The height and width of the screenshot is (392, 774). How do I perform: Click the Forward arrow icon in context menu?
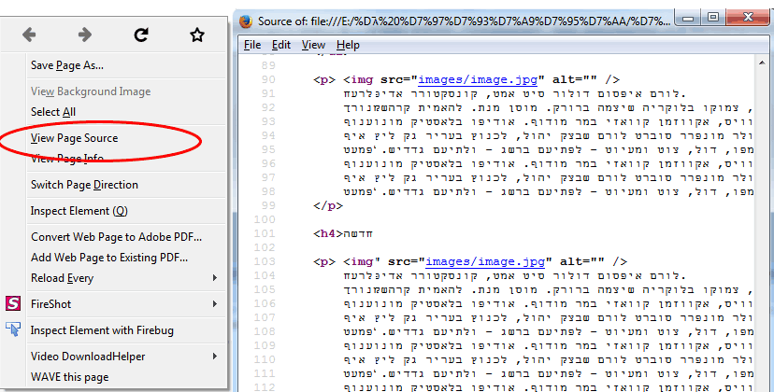[x=85, y=35]
